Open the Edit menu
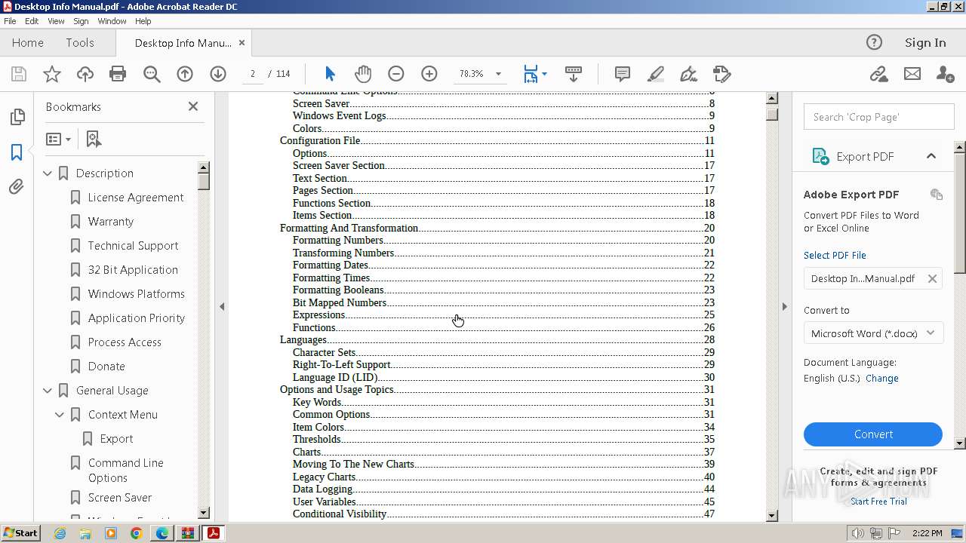This screenshot has width=966, height=543. click(x=32, y=21)
